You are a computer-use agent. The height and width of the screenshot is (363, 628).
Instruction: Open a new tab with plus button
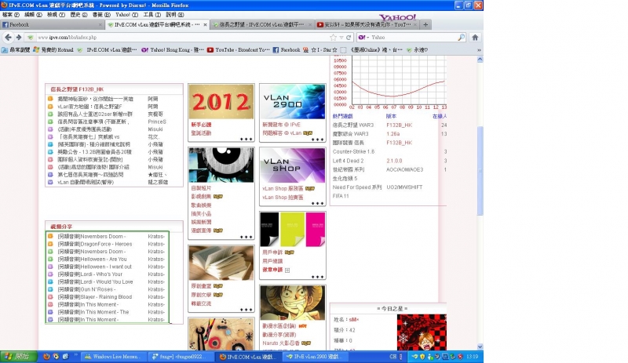[x=425, y=24]
